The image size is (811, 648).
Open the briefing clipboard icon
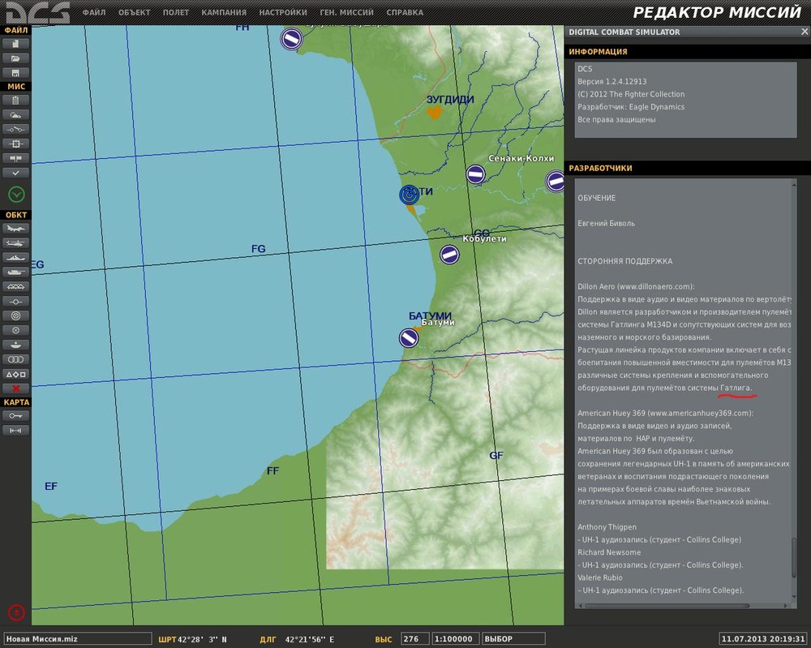15,101
